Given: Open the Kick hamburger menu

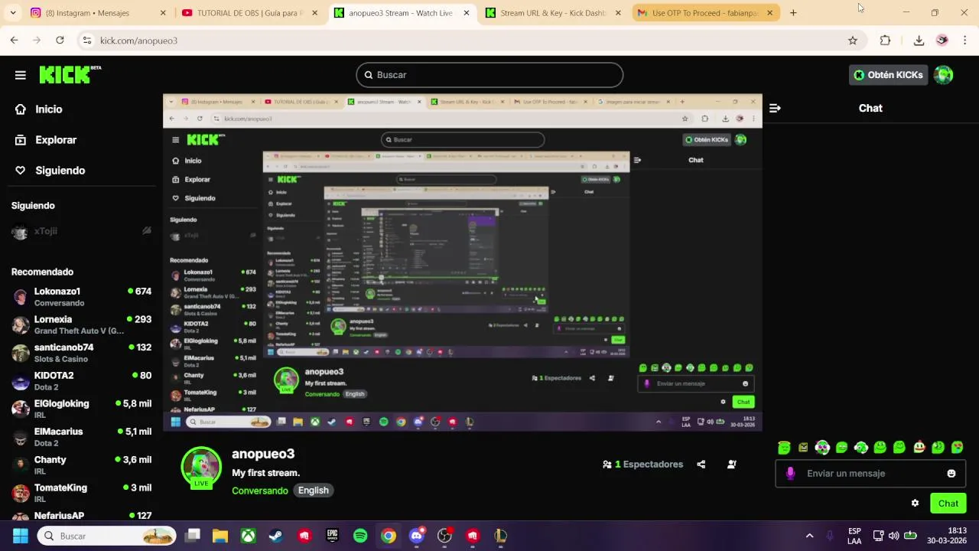Looking at the screenshot, I should (20, 75).
